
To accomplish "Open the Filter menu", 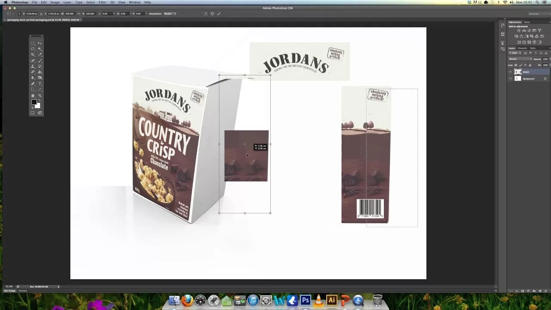I will click(102, 2).
